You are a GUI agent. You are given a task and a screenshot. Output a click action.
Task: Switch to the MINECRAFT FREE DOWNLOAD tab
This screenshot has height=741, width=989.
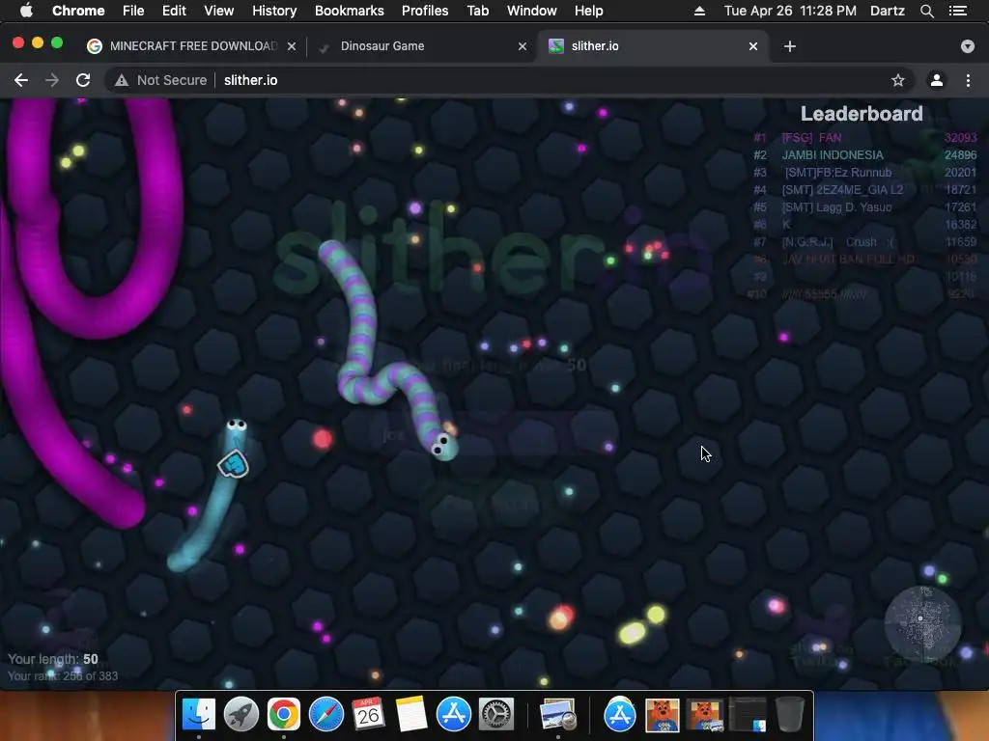(192, 46)
